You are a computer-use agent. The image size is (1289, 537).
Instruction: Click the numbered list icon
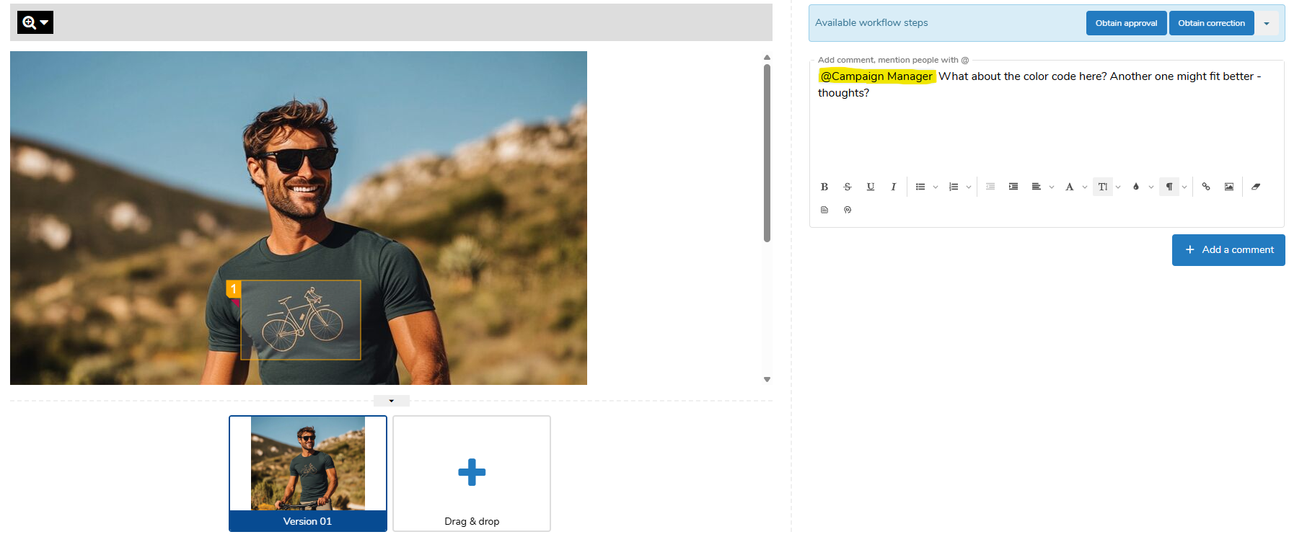click(954, 187)
